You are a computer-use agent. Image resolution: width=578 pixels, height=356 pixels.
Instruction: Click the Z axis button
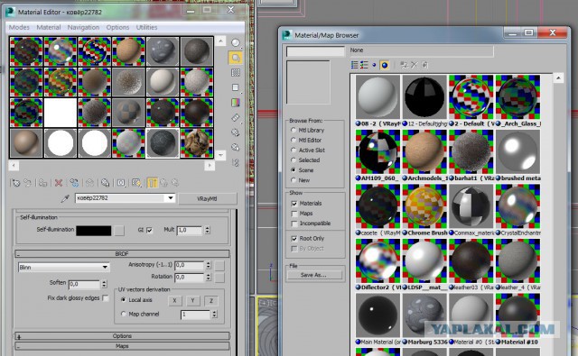pyautogui.click(x=210, y=301)
